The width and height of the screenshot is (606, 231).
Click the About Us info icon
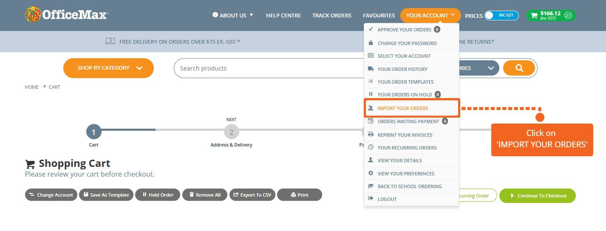215,15
